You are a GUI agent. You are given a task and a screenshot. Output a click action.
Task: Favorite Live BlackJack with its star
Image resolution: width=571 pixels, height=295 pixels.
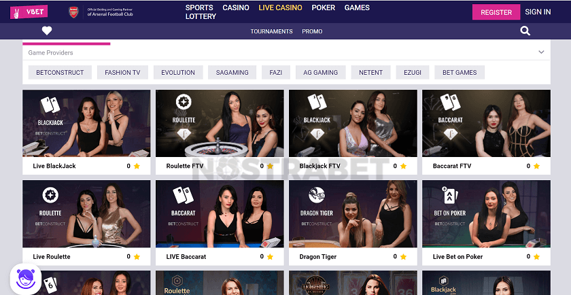point(137,166)
